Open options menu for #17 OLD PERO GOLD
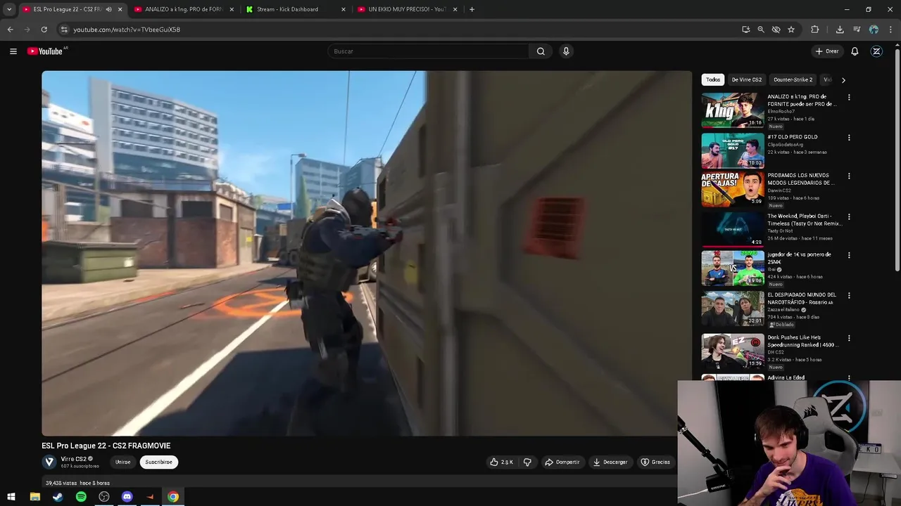 [x=849, y=138]
